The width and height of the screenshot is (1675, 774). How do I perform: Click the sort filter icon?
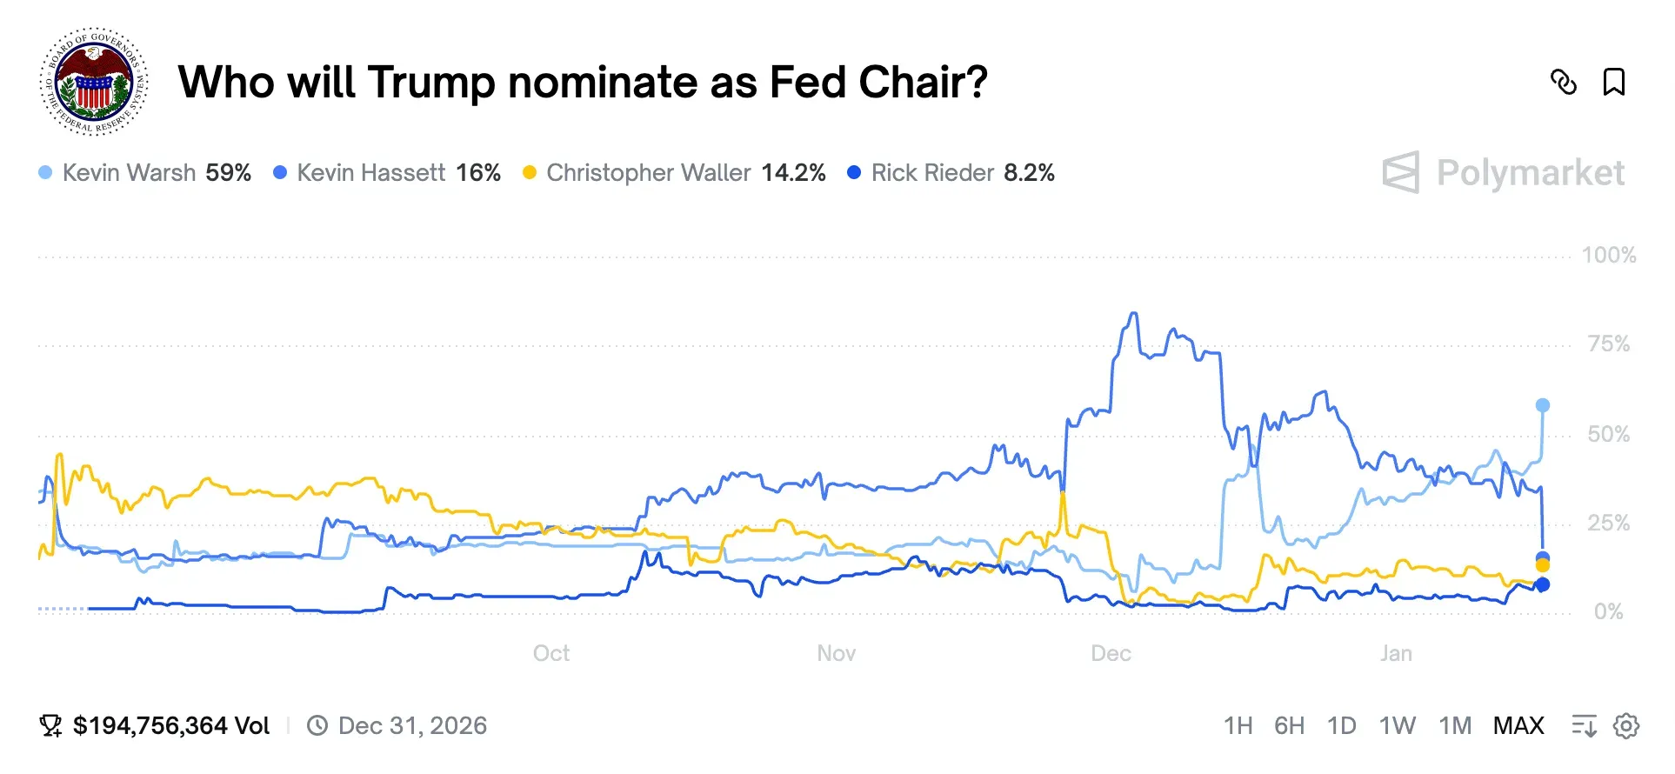(1584, 725)
